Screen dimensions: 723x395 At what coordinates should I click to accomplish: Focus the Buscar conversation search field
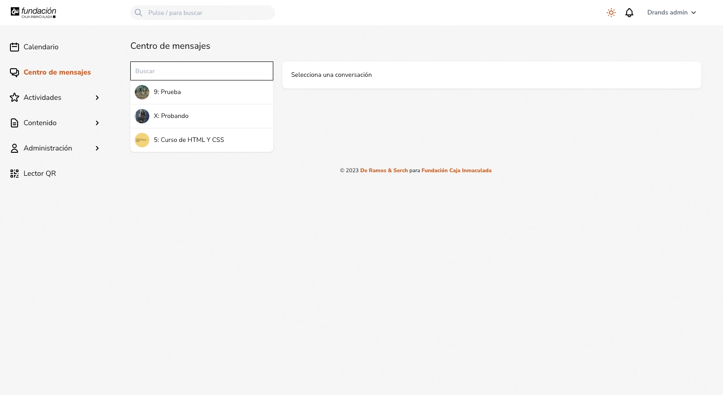pos(202,71)
